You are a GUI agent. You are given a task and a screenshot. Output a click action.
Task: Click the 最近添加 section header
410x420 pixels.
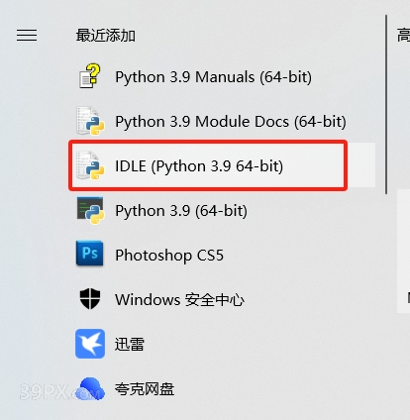[106, 36]
